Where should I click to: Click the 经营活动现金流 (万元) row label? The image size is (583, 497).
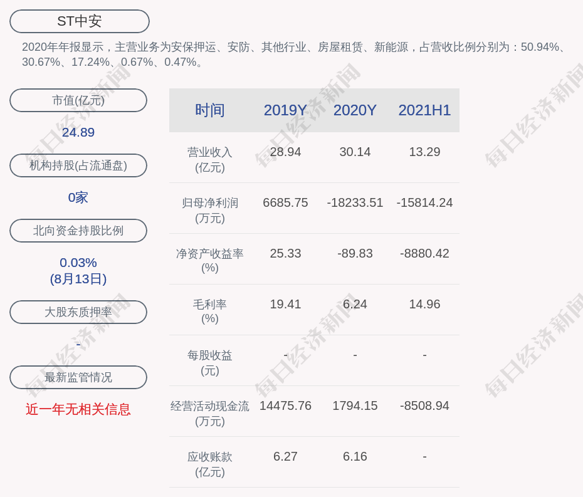(210, 414)
